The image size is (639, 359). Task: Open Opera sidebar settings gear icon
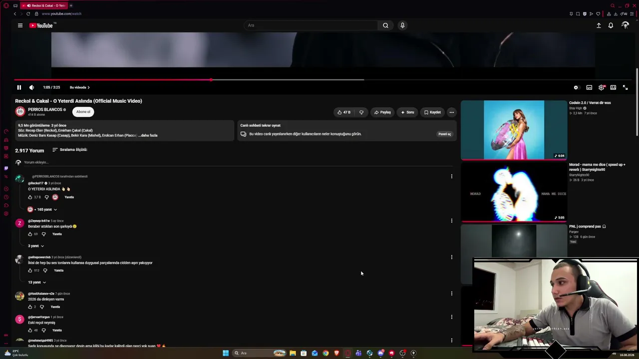coord(6,214)
